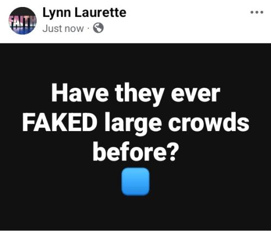Click the 'Just now' timestamp
Viewport: 271px width, 233px height.
click(63, 29)
